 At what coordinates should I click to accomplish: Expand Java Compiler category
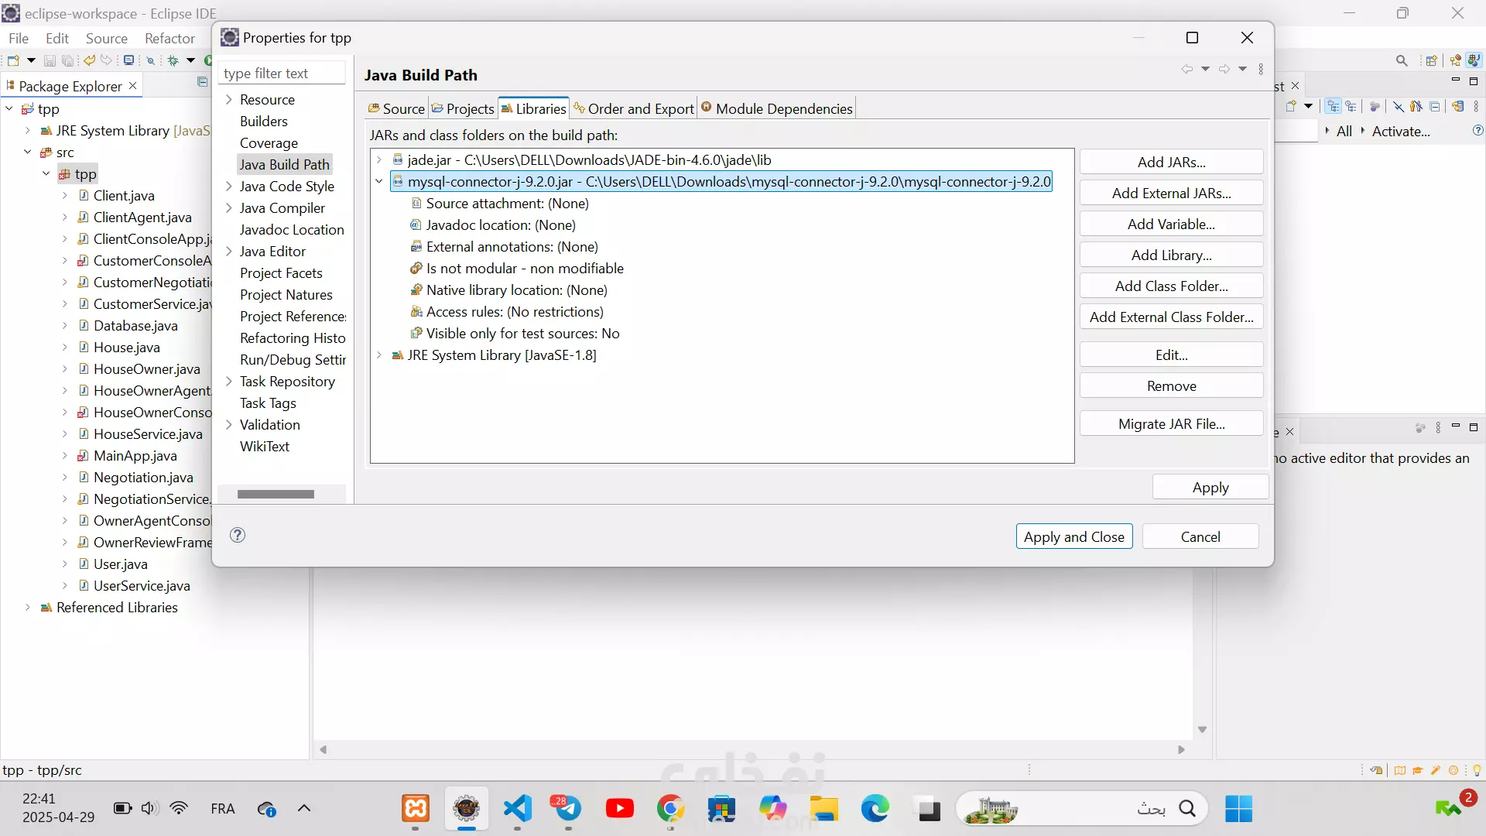coord(229,207)
